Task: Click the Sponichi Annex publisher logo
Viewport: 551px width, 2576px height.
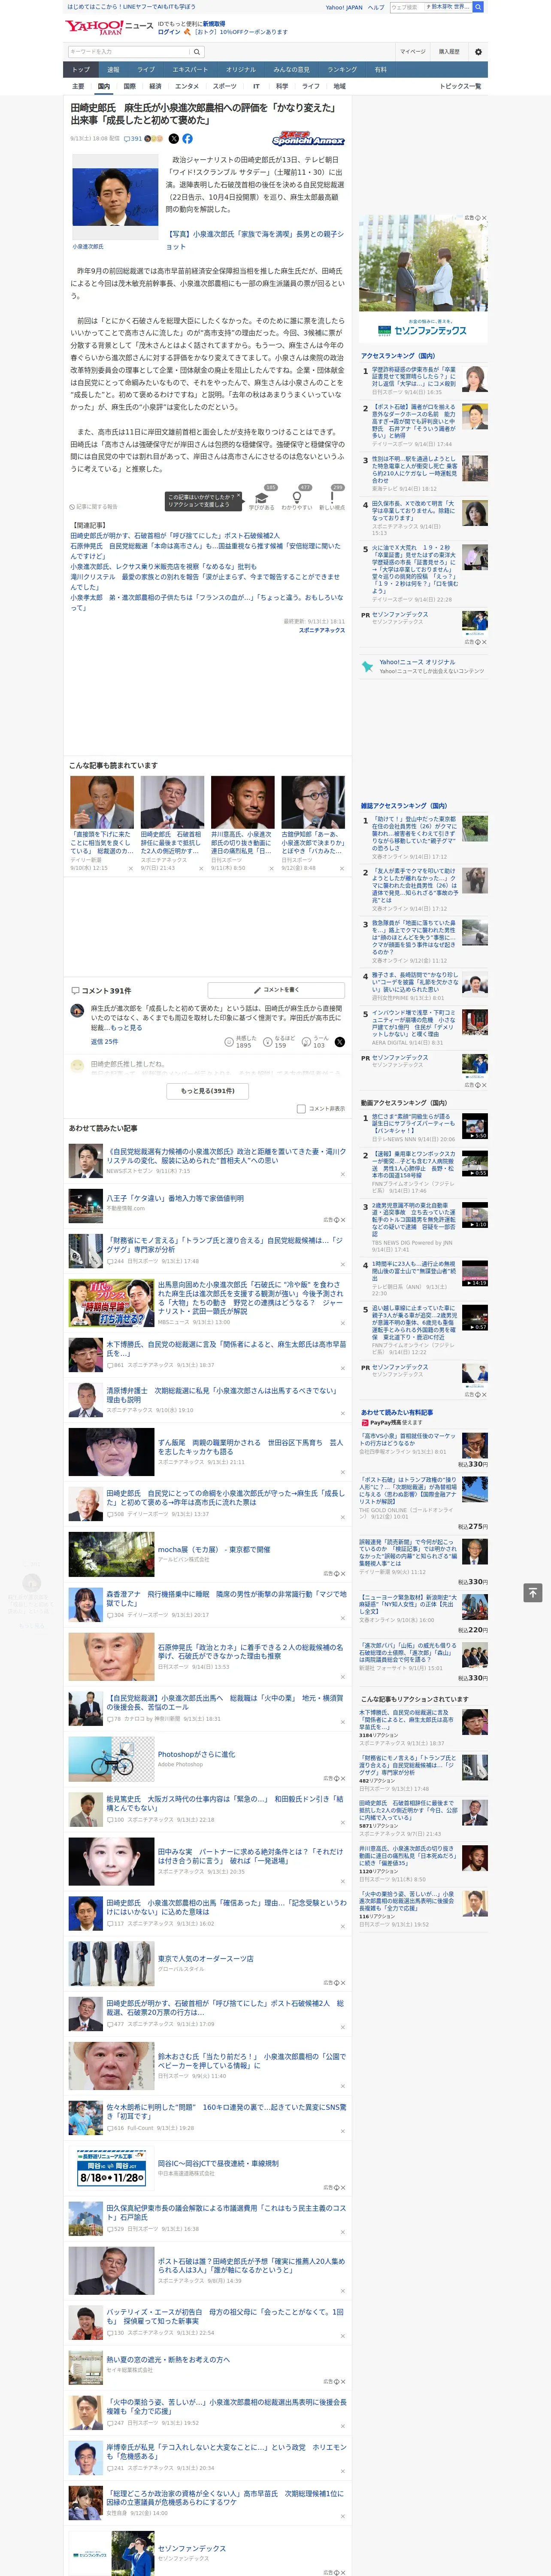Action: [308, 139]
